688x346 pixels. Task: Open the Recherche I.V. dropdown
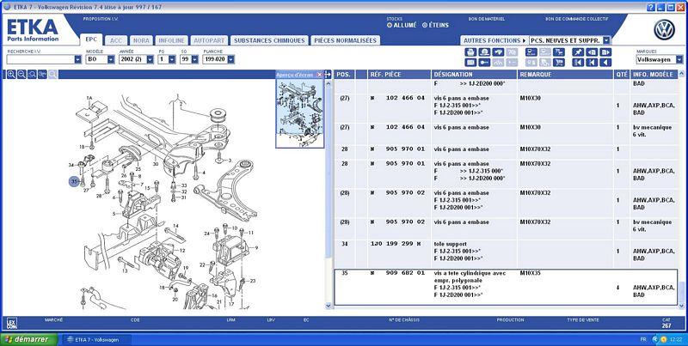click(x=77, y=59)
